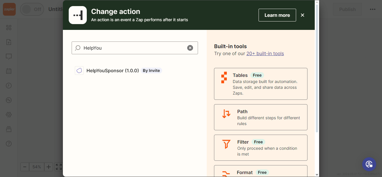
Task: Click the Free badge beside Format
Action: (x=262, y=172)
